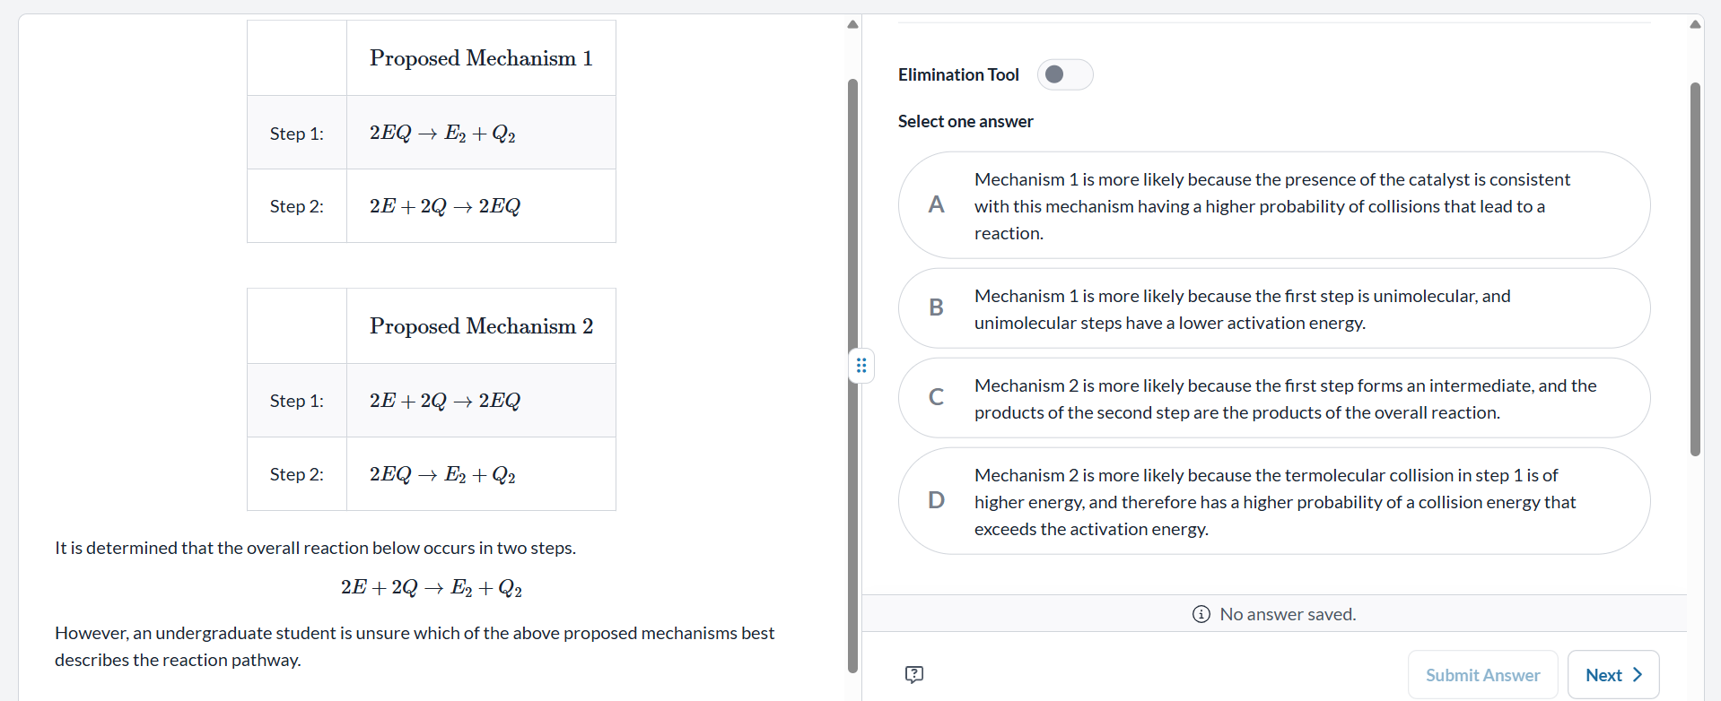This screenshot has width=1721, height=701.
Task: Click the left panel vertical scrollbar
Action: point(852,376)
